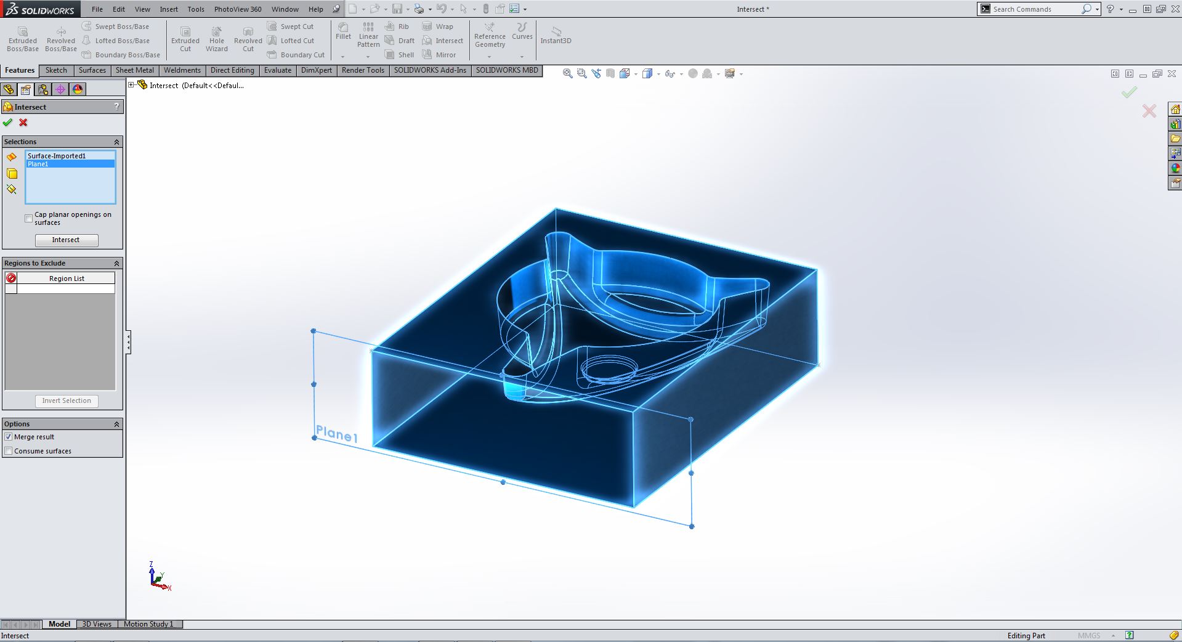1182x642 pixels.
Task: Open the Appearance color wheel manager tab
Action: click(x=78, y=89)
